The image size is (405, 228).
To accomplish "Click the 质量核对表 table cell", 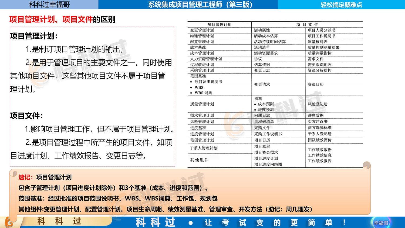I will (318, 42).
